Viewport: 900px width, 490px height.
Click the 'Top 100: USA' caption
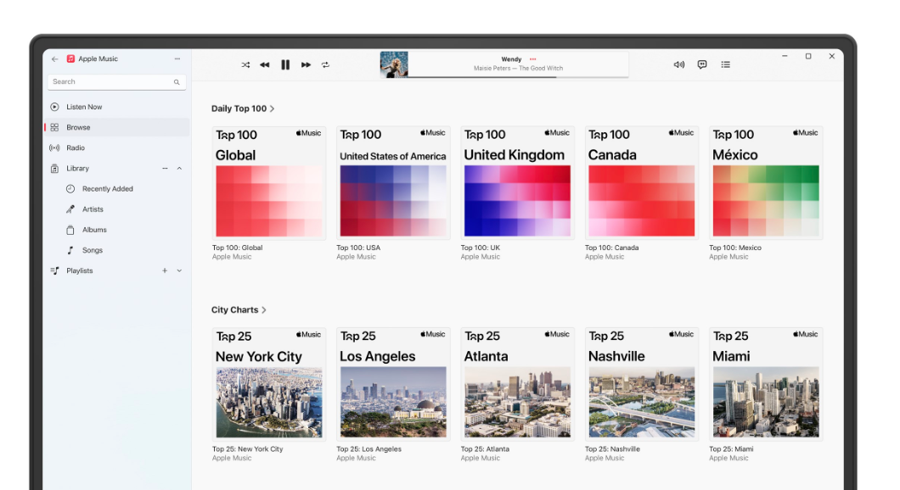(358, 248)
